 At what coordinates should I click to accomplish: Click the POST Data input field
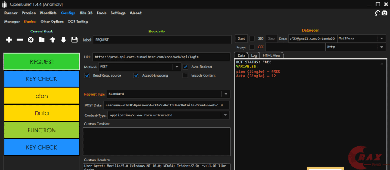click(166, 105)
